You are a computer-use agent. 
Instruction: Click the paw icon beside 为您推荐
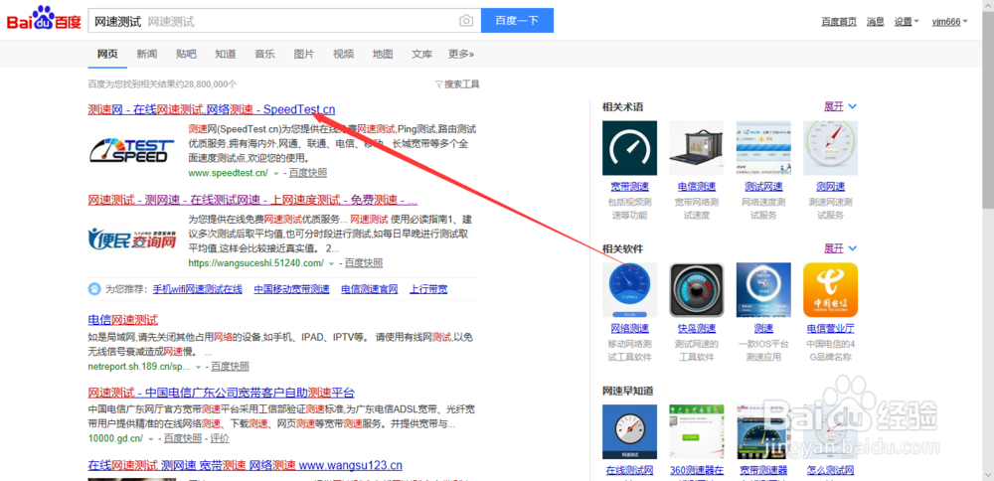[x=93, y=289]
